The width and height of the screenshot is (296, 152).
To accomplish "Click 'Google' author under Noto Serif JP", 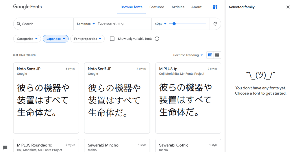I will [93, 74].
